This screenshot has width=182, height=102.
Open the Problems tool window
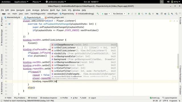pyautogui.click(x=20, y=98)
